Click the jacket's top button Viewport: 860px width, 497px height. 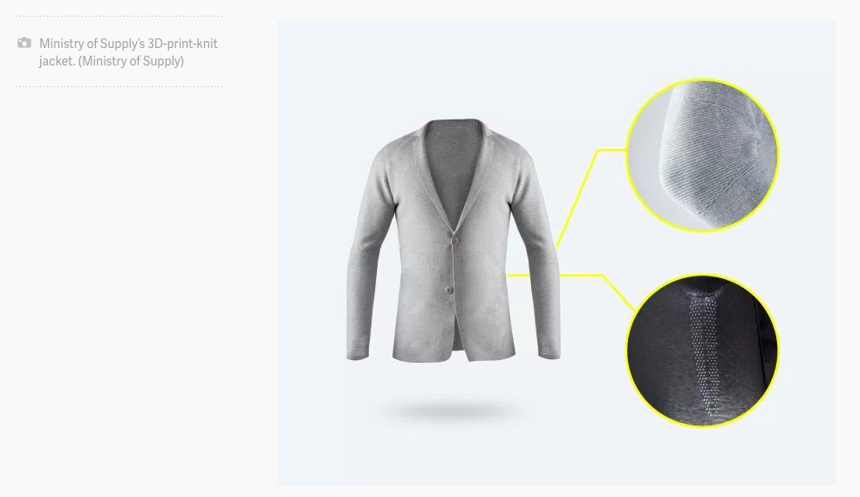pyautogui.click(x=454, y=241)
